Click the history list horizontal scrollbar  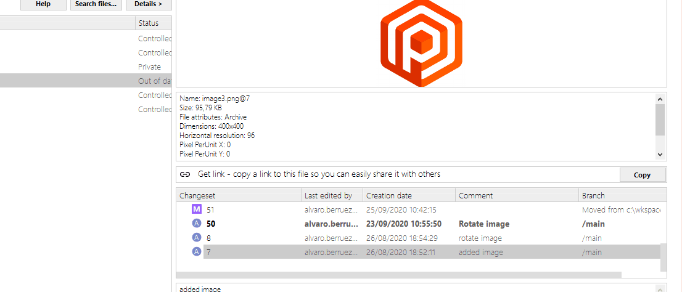398,275
